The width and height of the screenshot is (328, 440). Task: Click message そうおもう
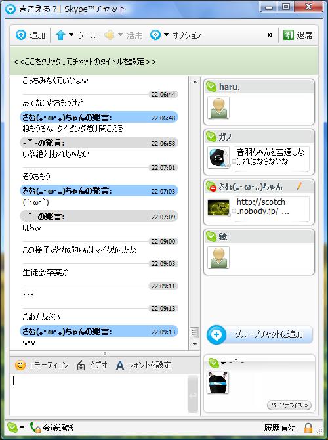pos(37,177)
